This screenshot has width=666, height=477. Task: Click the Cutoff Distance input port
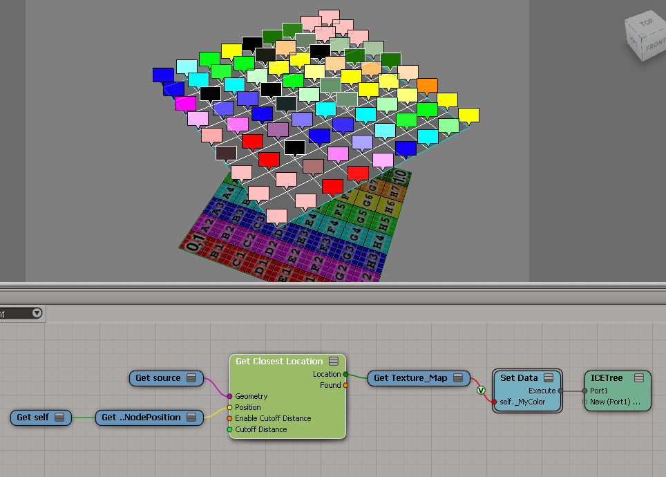click(x=230, y=429)
